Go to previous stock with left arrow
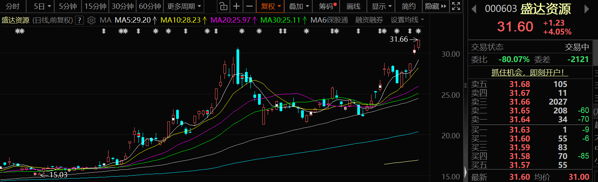Screen dimensions: 598x182 coord(474,9)
